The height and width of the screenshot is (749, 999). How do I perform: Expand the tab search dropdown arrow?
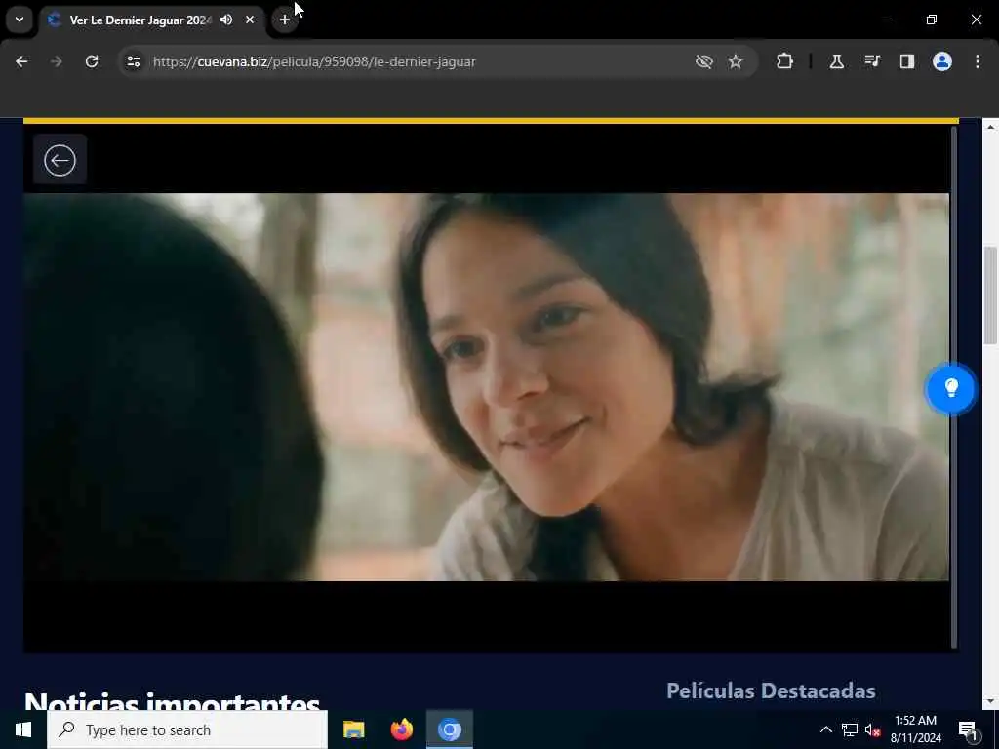click(x=20, y=20)
